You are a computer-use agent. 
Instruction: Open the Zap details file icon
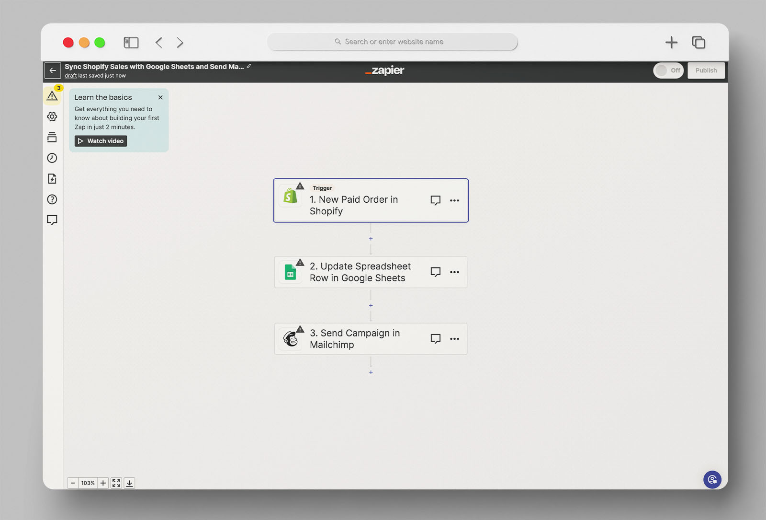(x=52, y=179)
